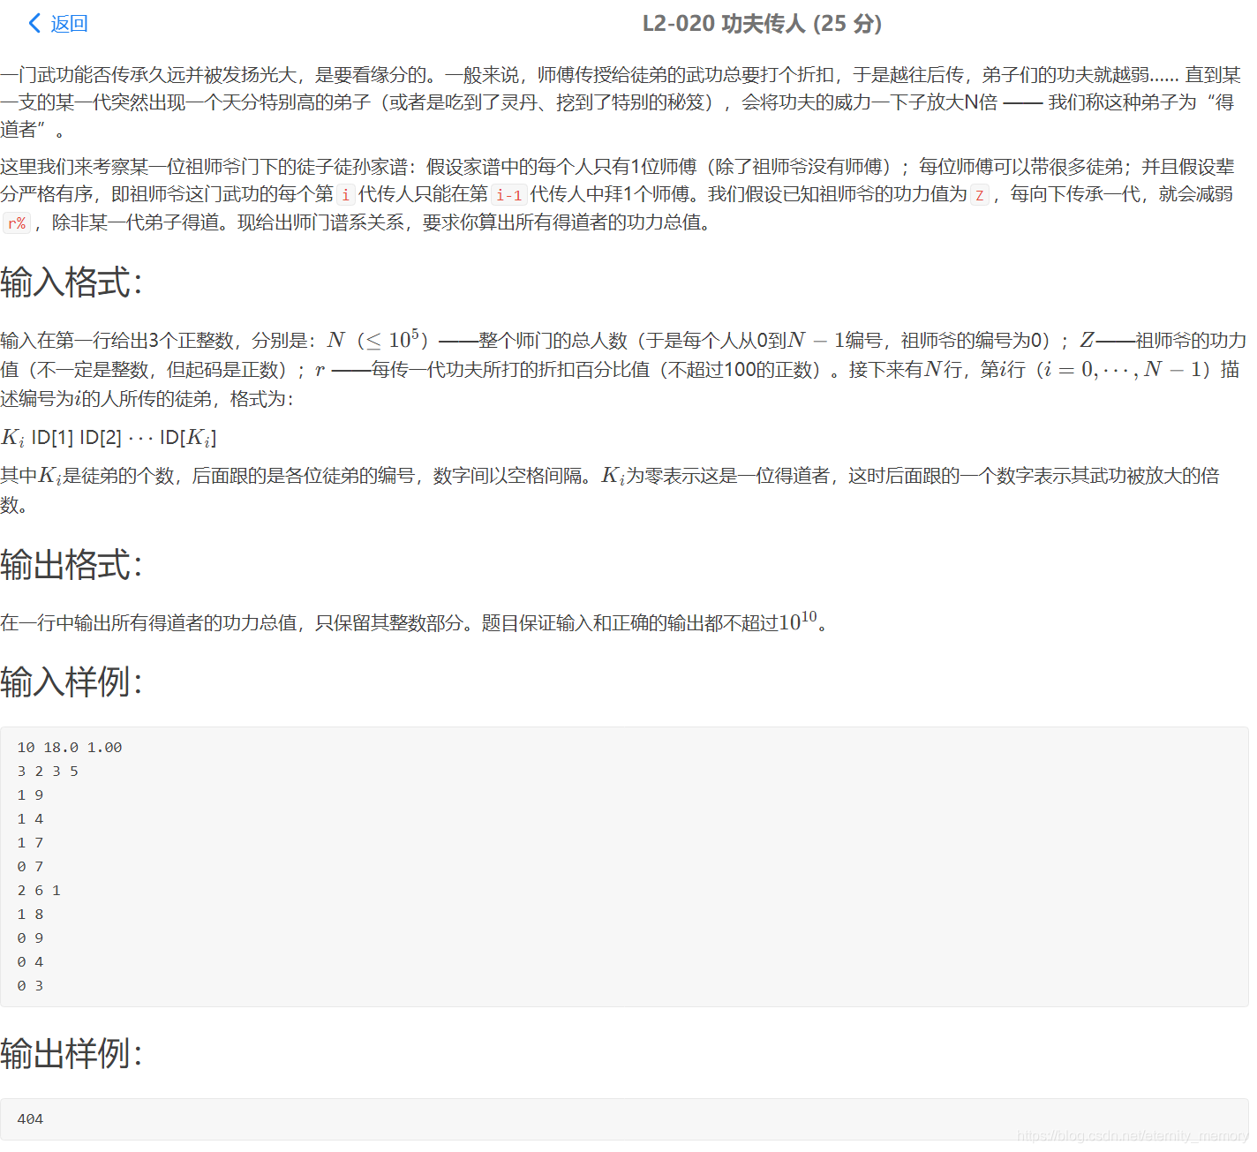Open the 返回 link

69,23
